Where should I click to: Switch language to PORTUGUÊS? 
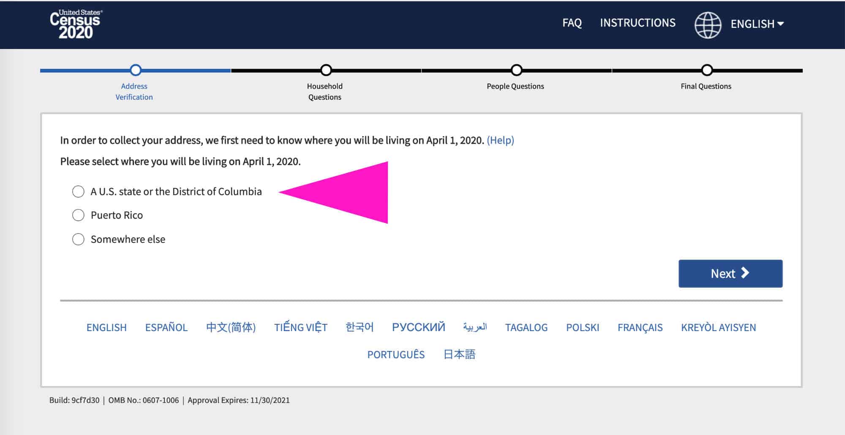396,354
